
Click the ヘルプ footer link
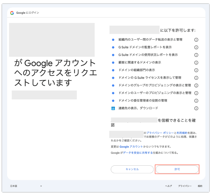click(169, 186)
